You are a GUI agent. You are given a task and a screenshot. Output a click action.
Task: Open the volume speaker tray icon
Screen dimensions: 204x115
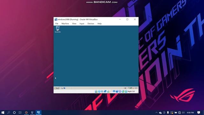pos(183,112)
